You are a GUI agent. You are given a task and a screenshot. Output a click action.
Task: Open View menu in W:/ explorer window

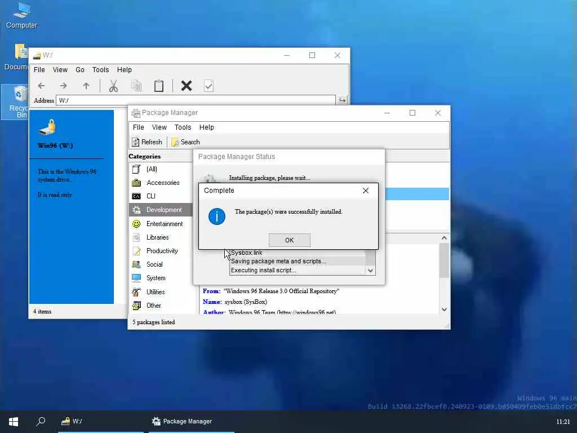click(60, 69)
